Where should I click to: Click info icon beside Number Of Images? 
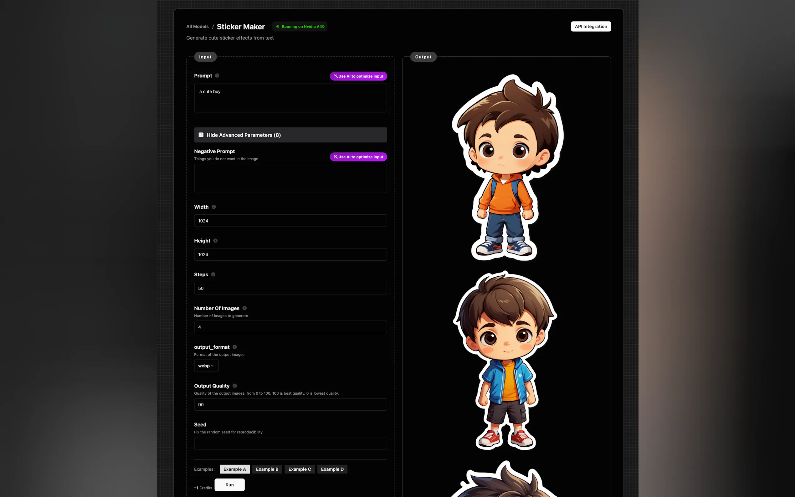coord(244,308)
